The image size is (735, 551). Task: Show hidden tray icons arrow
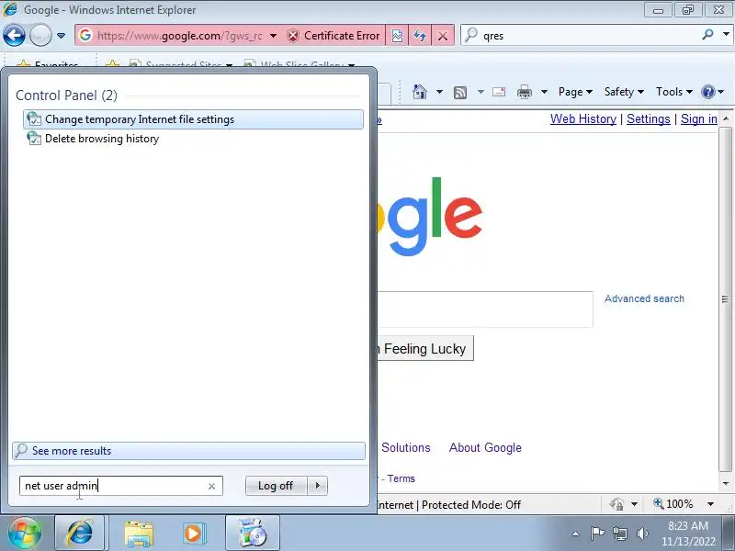[576, 534]
